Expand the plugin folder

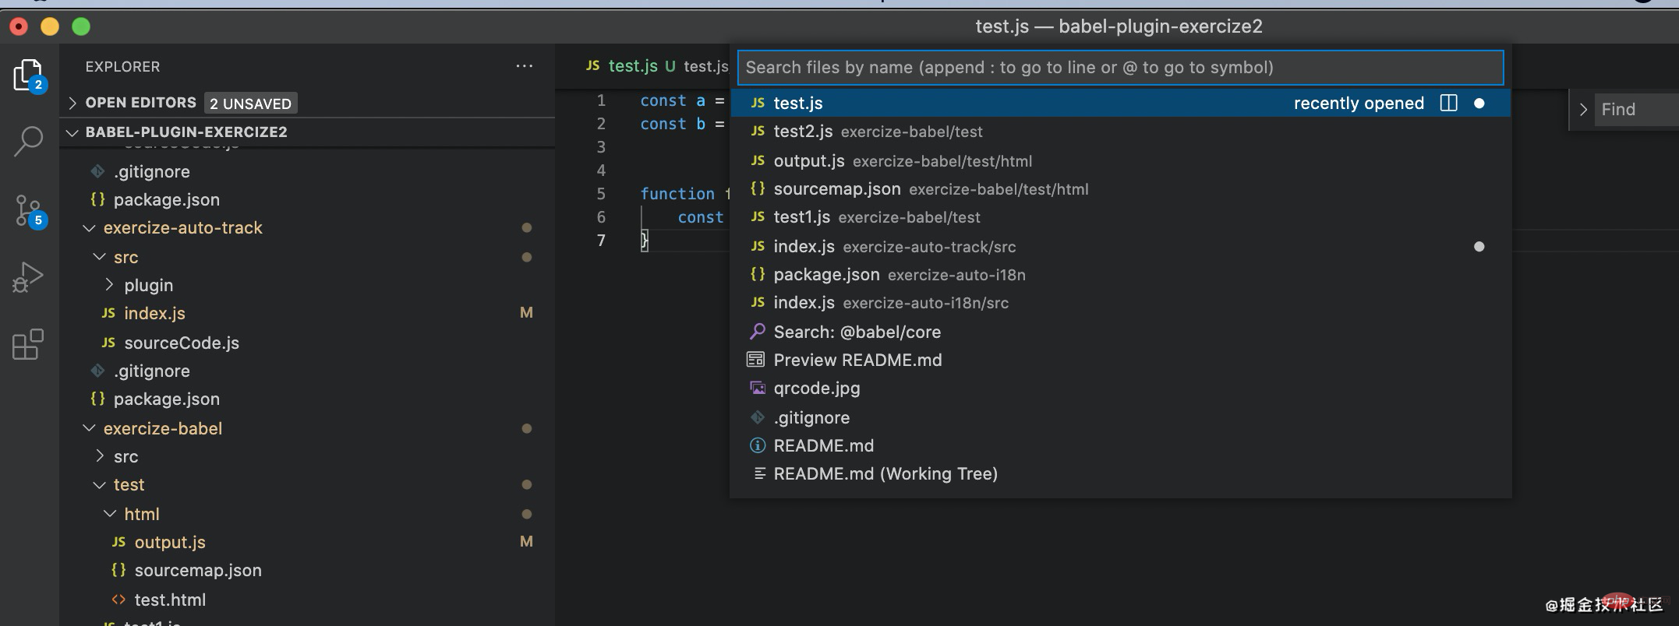point(110,285)
